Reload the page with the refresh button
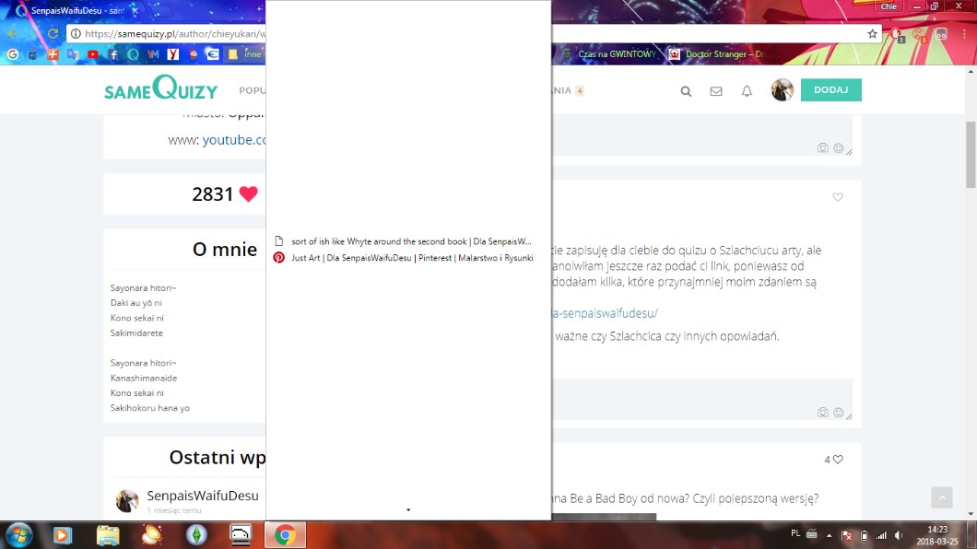This screenshot has height=549, width=977. click(x=53, y=34)
